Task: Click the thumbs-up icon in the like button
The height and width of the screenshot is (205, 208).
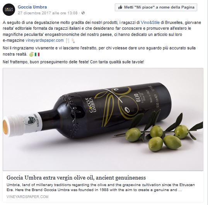Action: [120, 7]
